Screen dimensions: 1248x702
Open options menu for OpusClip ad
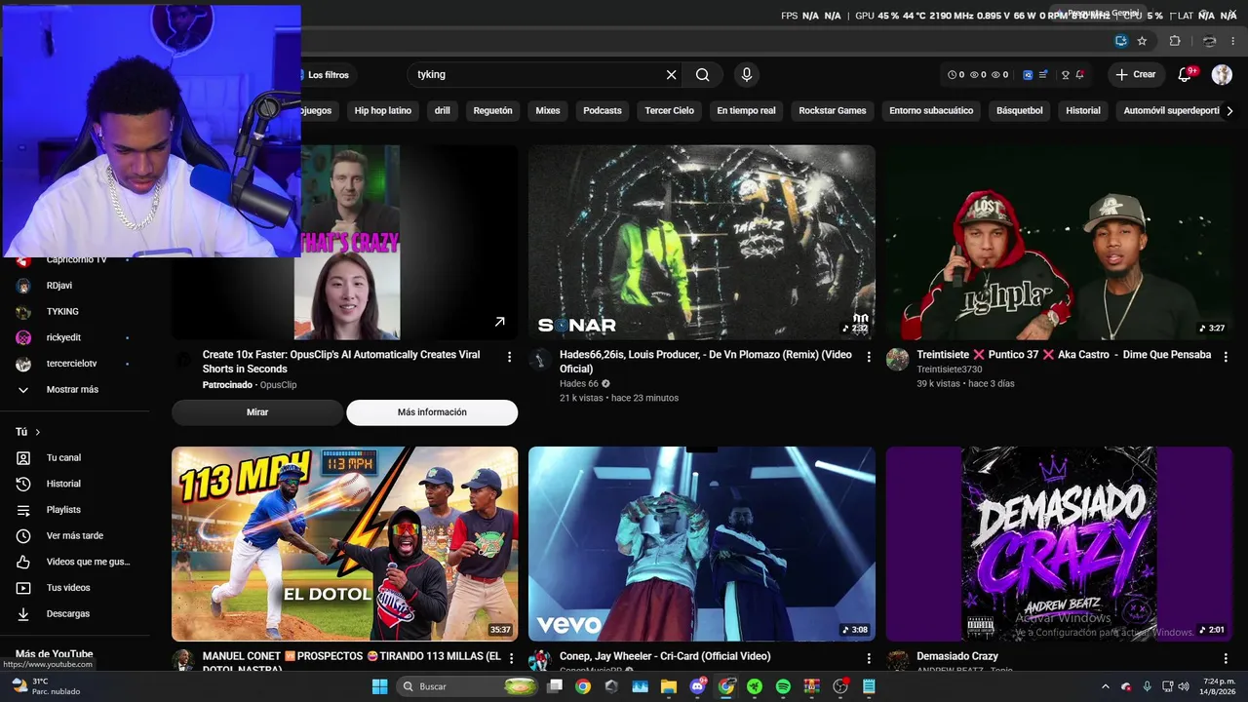(509, 357)
